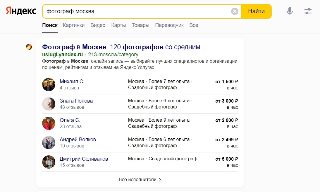320x192 pixels.
Task: Open Злата Попова profile photo
Action: [x=49, y=104]
